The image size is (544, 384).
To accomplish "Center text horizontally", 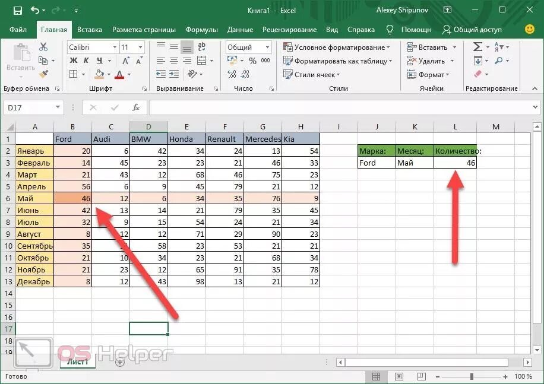I will click(174, 61).
